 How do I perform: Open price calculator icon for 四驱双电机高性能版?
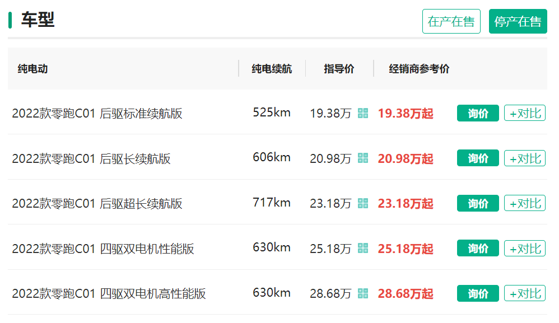[x=363, y=293]
